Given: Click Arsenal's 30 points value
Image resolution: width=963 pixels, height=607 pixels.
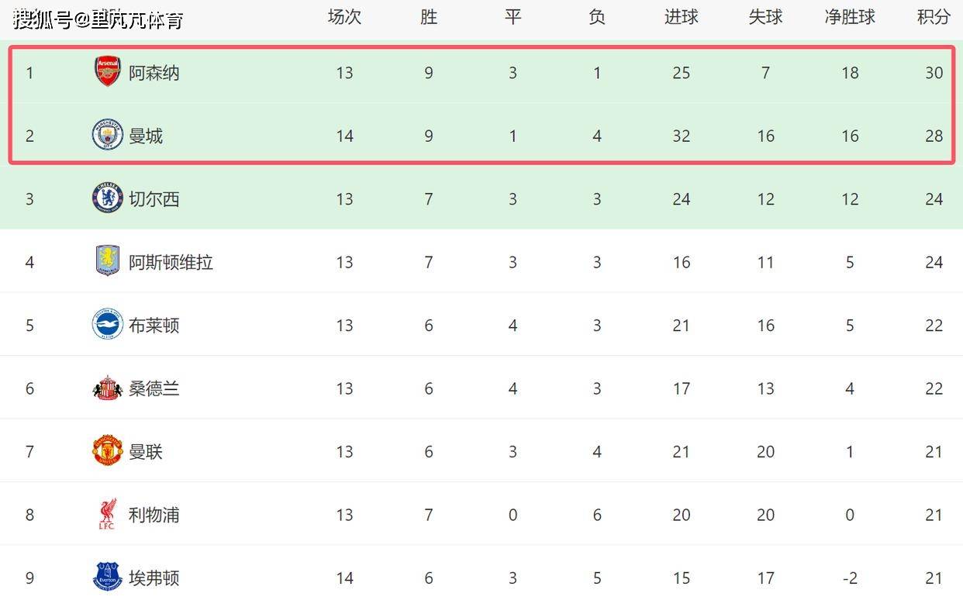Looking at the screenshot, I should click(934, 73).
